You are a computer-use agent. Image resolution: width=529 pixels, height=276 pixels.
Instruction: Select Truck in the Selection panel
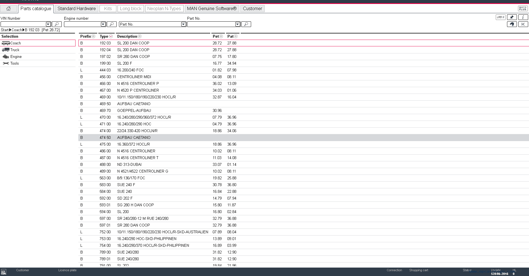[15, 50]
